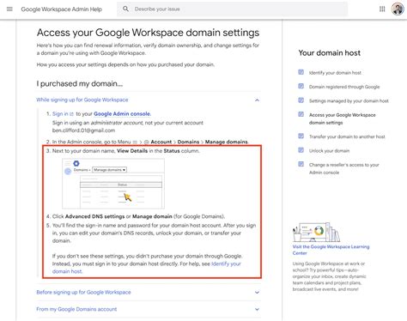Open the Google Admin console link
The width and height of the screenshot is (407, 321).
tap(122, 114)
